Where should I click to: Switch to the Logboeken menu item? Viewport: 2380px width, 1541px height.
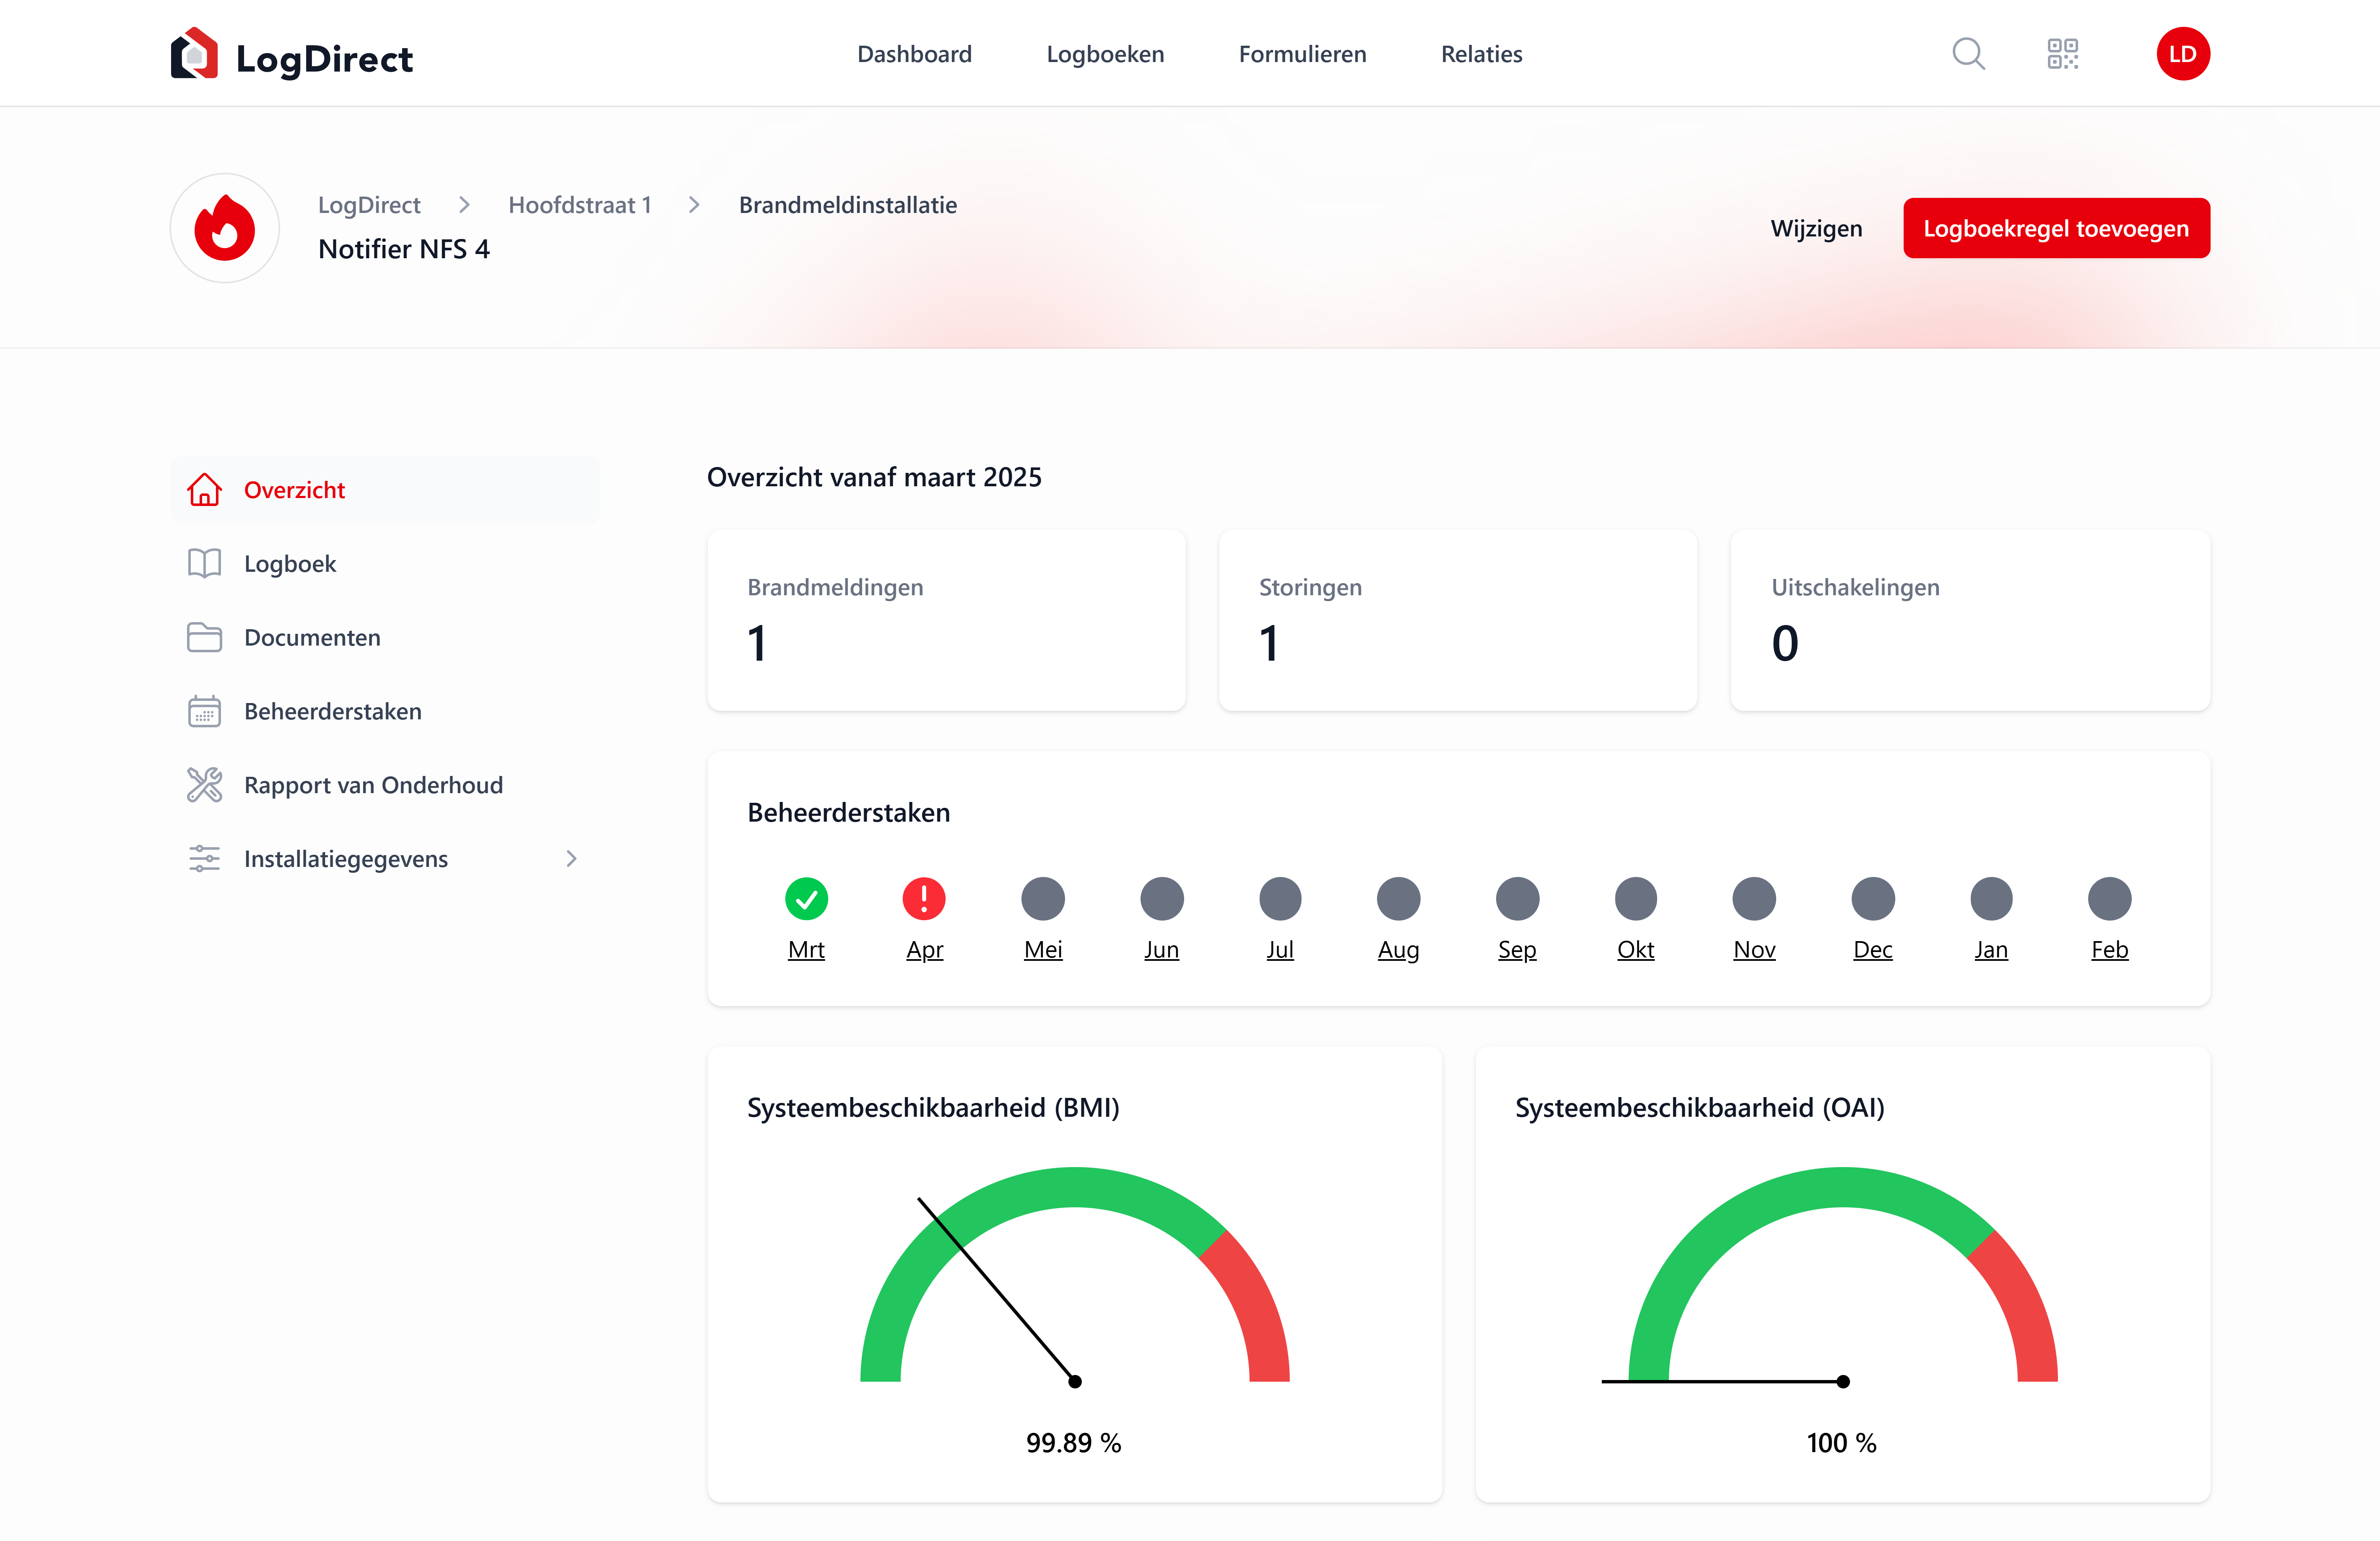(1105, 54)
